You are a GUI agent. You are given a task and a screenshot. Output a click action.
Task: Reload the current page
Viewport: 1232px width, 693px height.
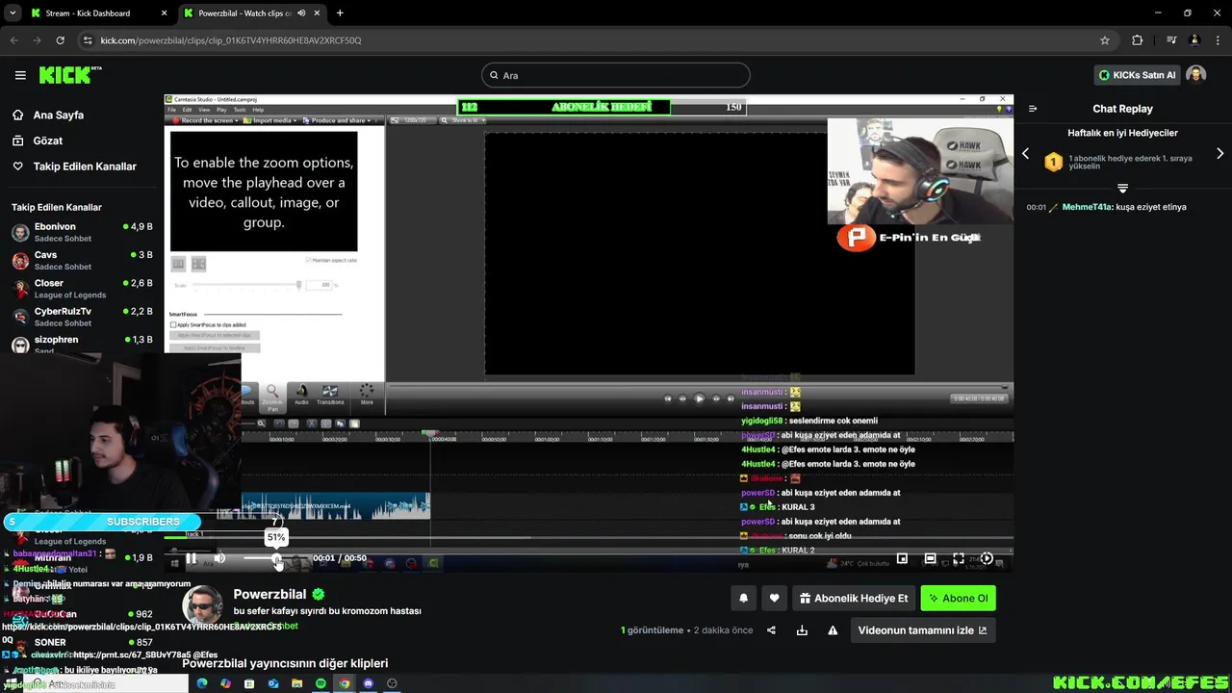pyautogui.click(x=60, y=40)
